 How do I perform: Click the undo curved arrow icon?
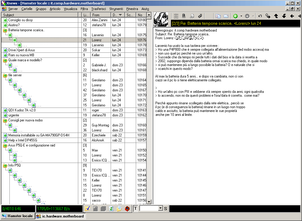(x=260, y=16)
